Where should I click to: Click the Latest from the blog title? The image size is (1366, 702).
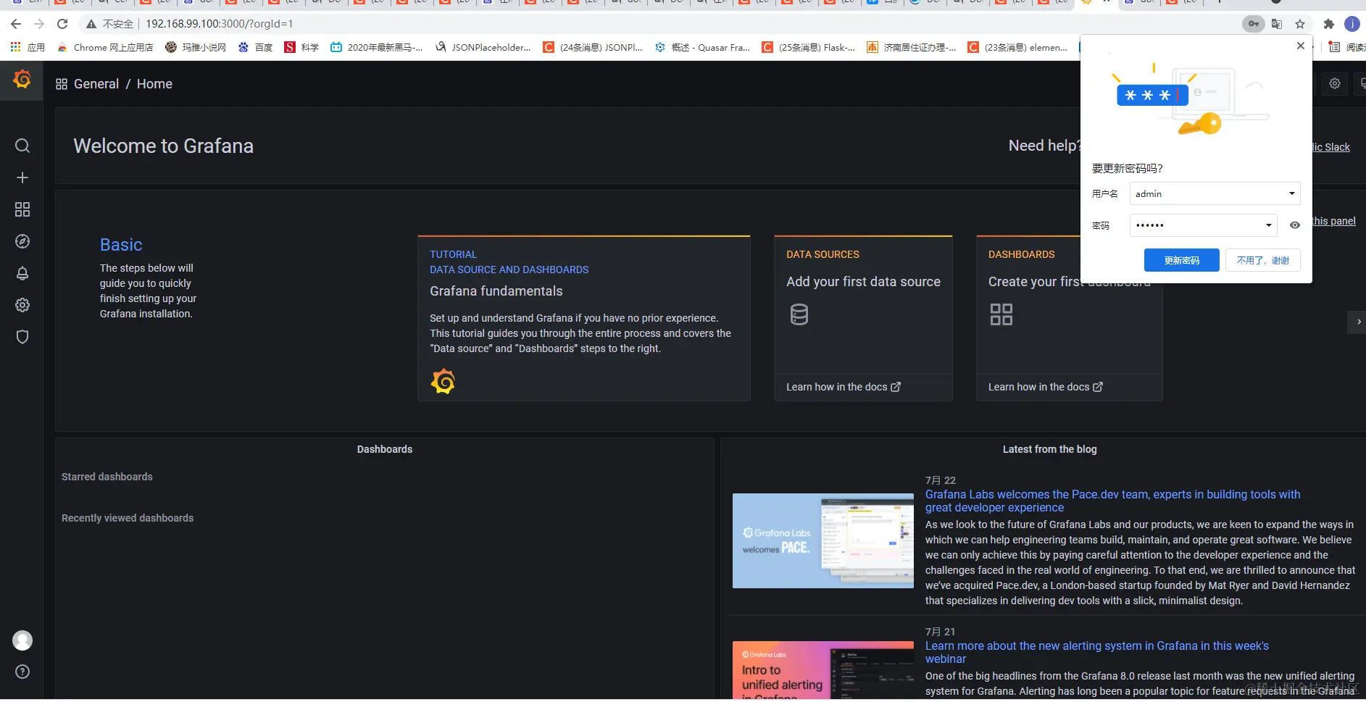coord(1049,449)
